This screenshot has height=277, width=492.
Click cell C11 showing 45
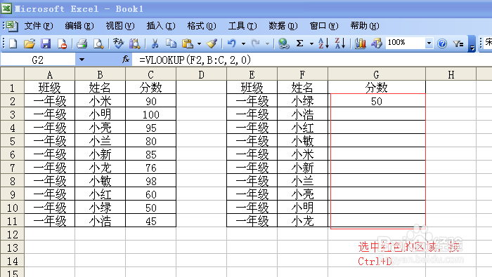click(x=150, y=221)
